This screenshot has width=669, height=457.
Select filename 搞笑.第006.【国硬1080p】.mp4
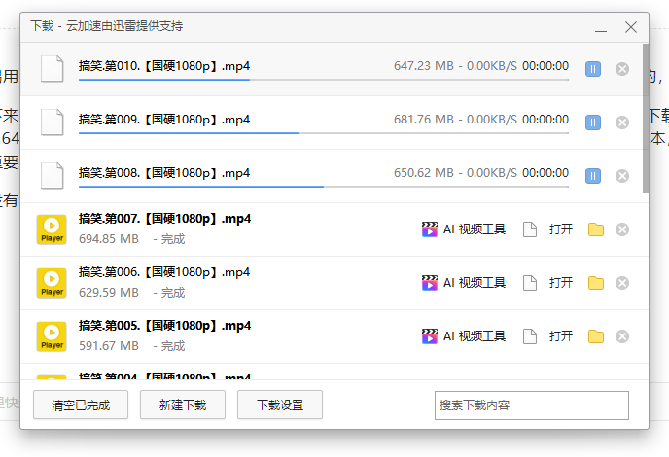point(164,272)
